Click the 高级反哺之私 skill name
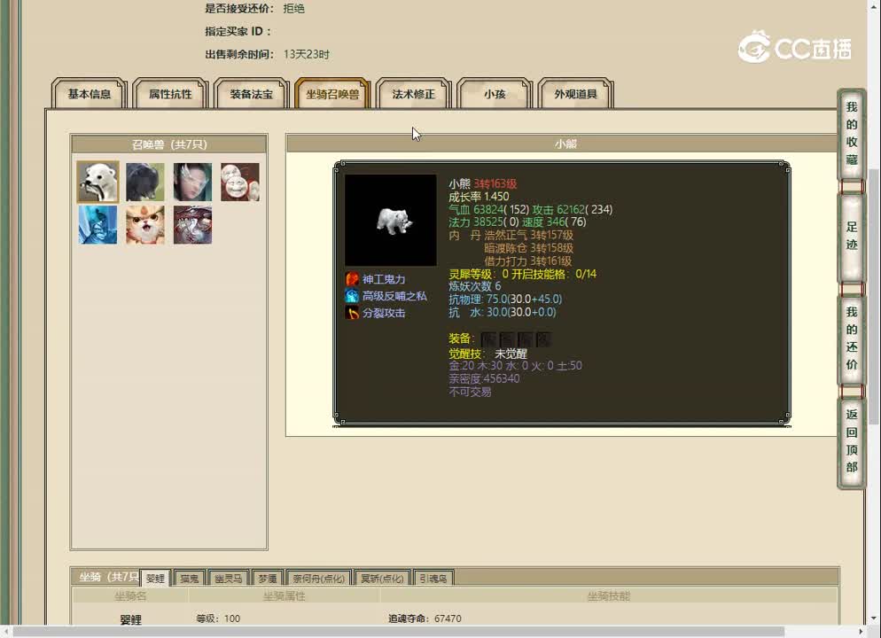This screenshot has width=881, height=638. click(394, 296)
